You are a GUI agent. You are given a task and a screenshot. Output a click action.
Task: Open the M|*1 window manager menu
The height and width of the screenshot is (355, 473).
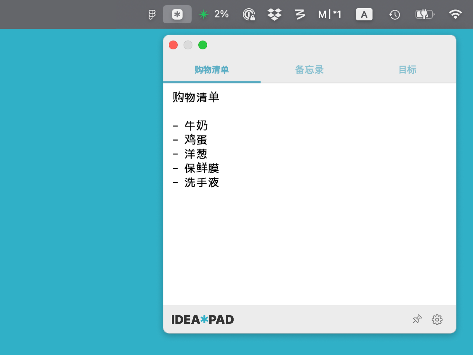point(329,14)
